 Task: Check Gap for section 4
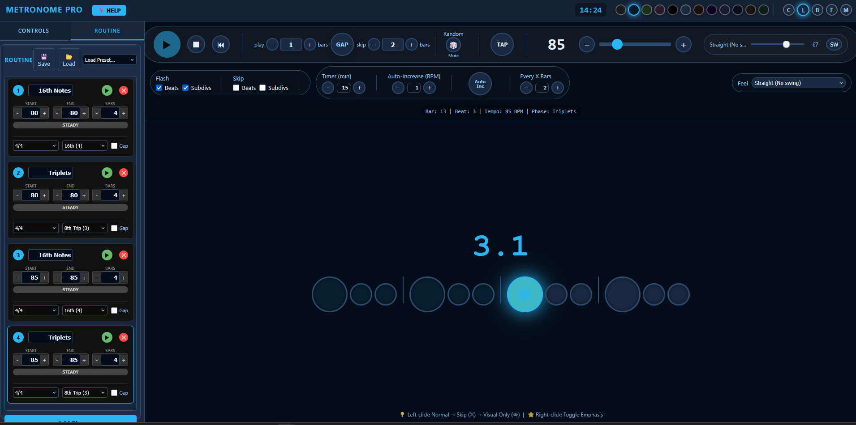(114, 393)
